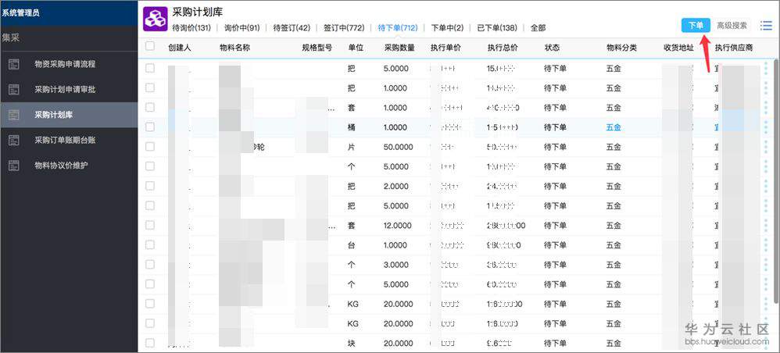Screen dimensions: 780x353
Task: Click the 块 unit cell
Action: coord(352,344)
